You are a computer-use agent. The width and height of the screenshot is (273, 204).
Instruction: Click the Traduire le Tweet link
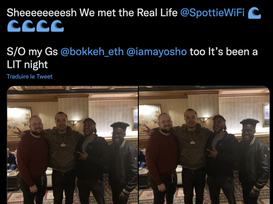(30, 76)
